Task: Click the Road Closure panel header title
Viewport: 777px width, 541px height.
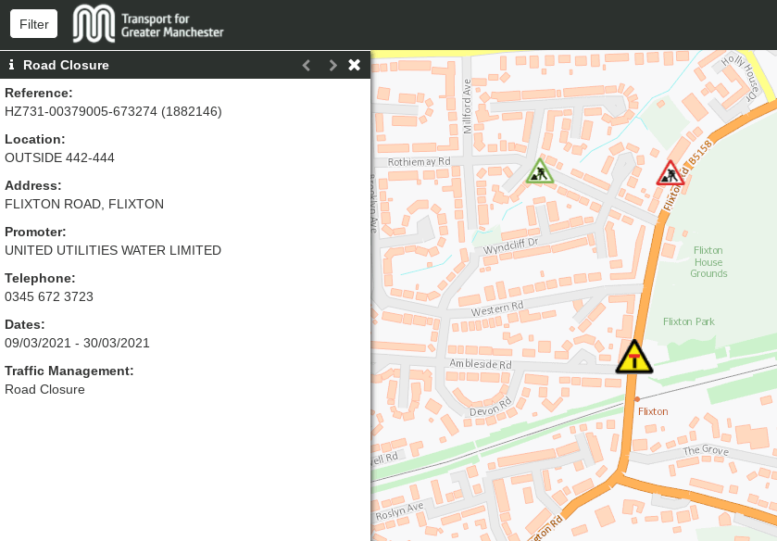Action: tap(66, 65)
